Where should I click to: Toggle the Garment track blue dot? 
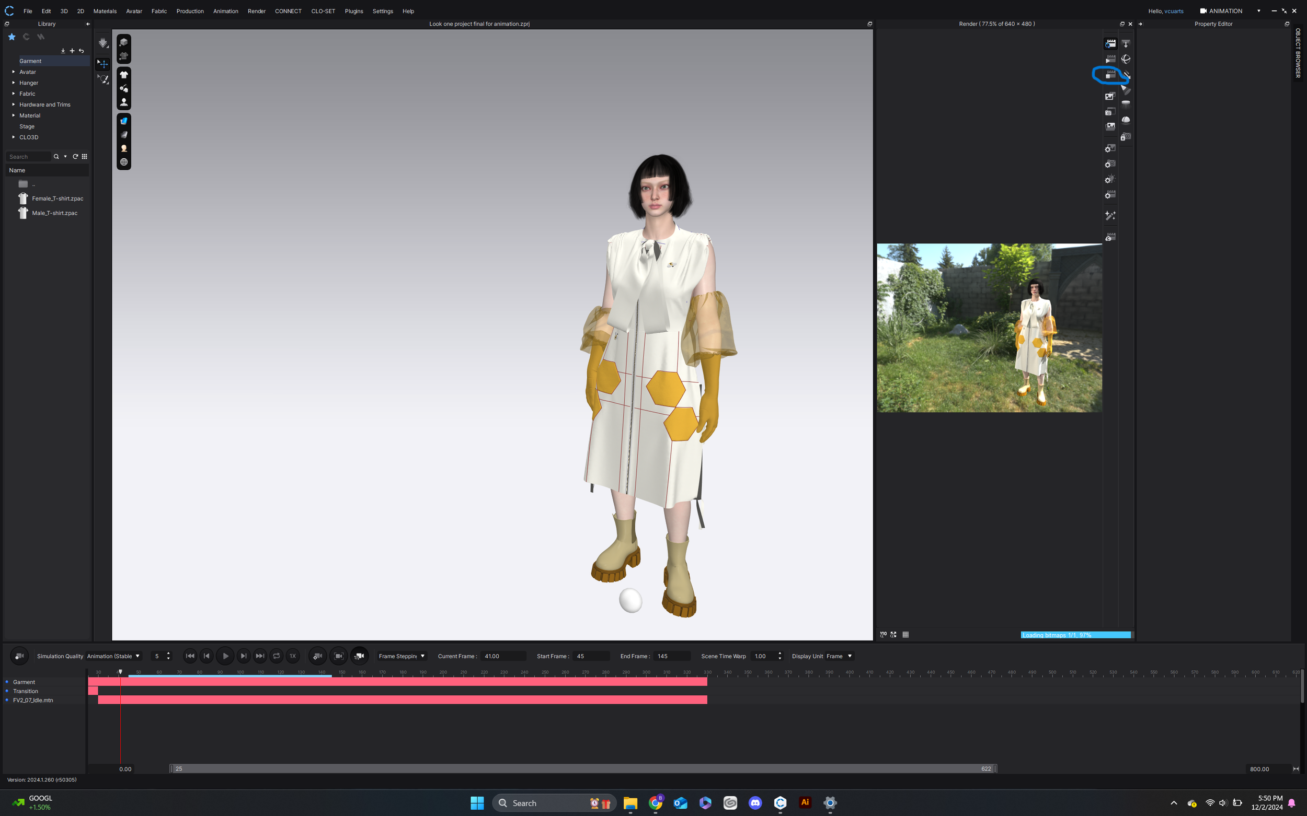(x=7, y=682)
